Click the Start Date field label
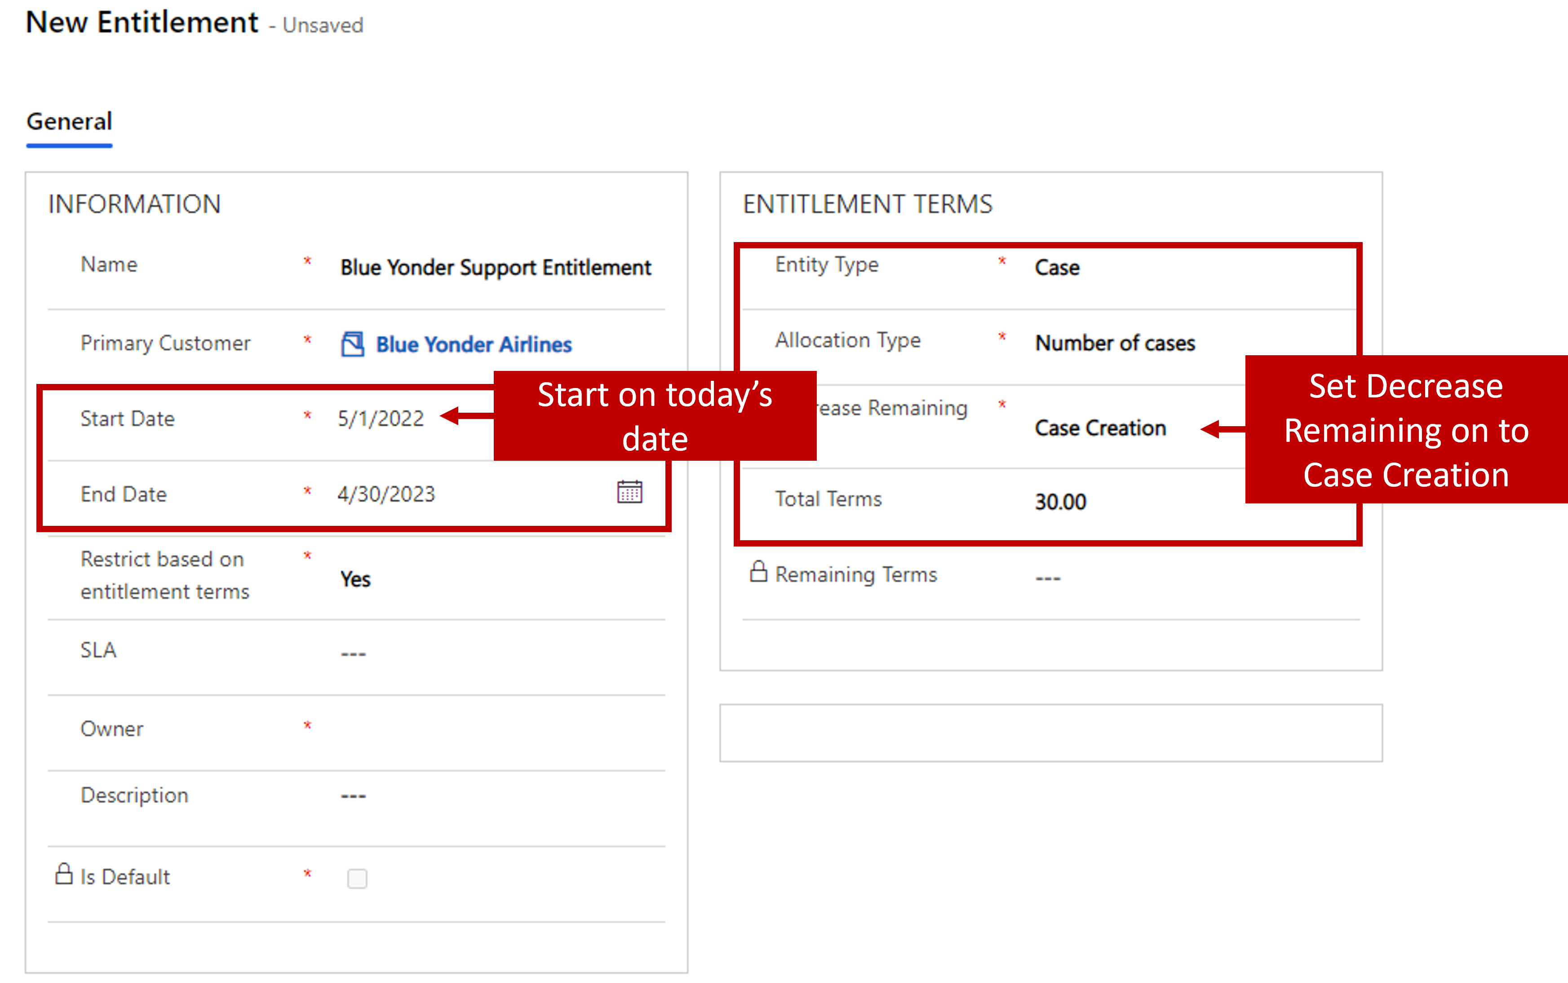 tap(128, 419)
